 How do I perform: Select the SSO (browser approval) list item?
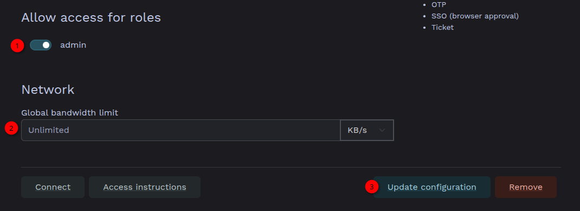pyautogui.click(x=475, y=16)
